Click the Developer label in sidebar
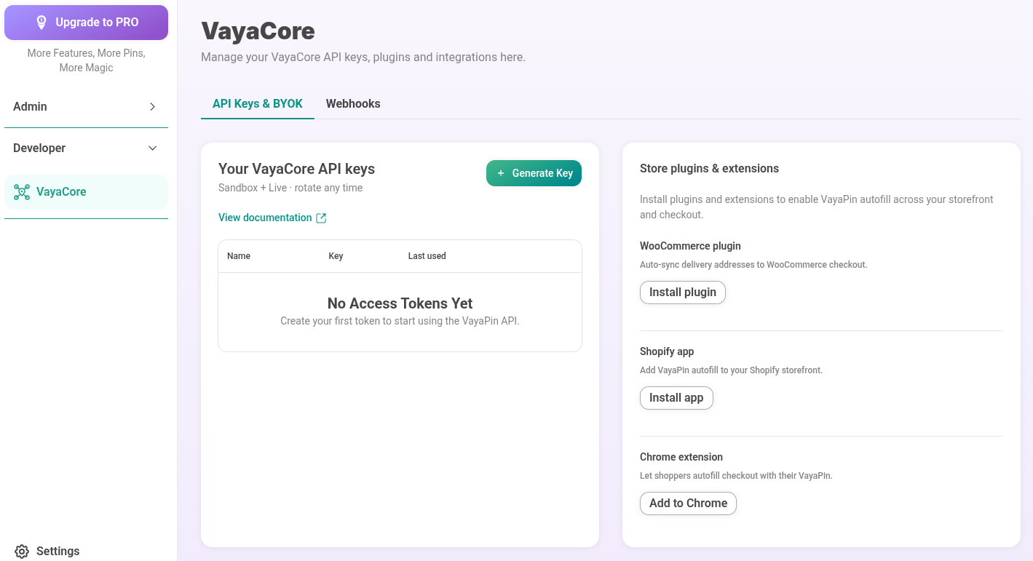Image resolution: width=1033 pixels, height=561 pixels. coord(39,148)
